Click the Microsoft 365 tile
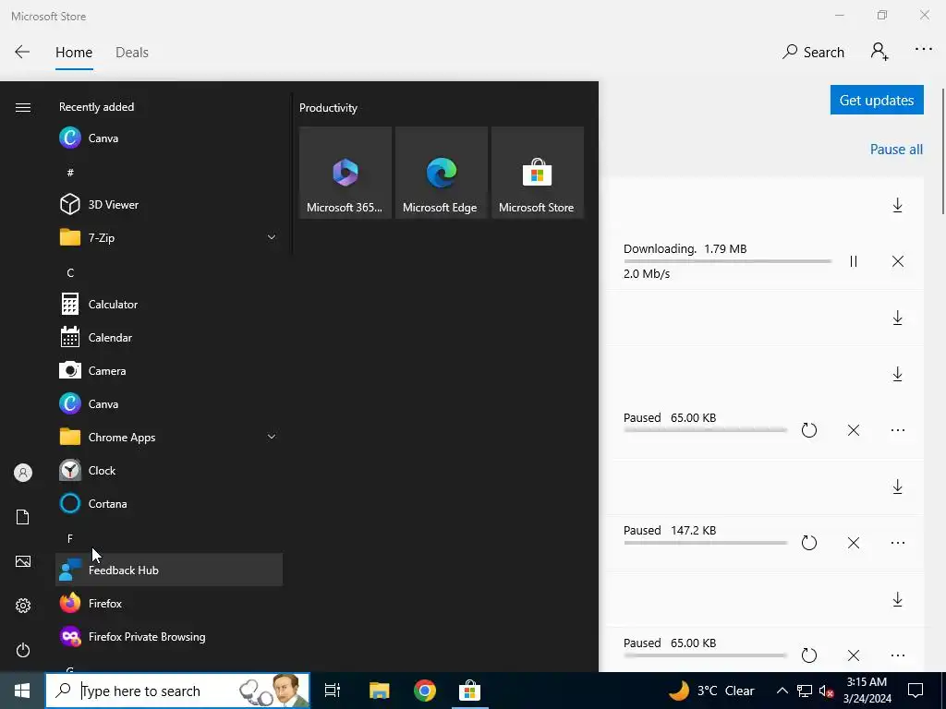The height and width of the screenshot is (709, 946). click(346, 173)
